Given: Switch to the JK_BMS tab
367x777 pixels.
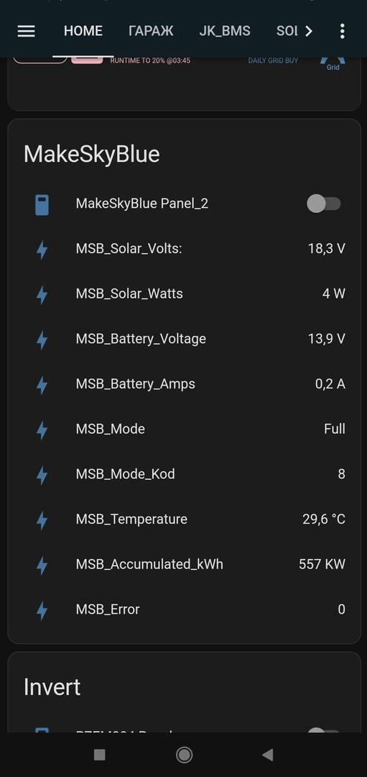Looking at the screenshot, I should point(225,31).
